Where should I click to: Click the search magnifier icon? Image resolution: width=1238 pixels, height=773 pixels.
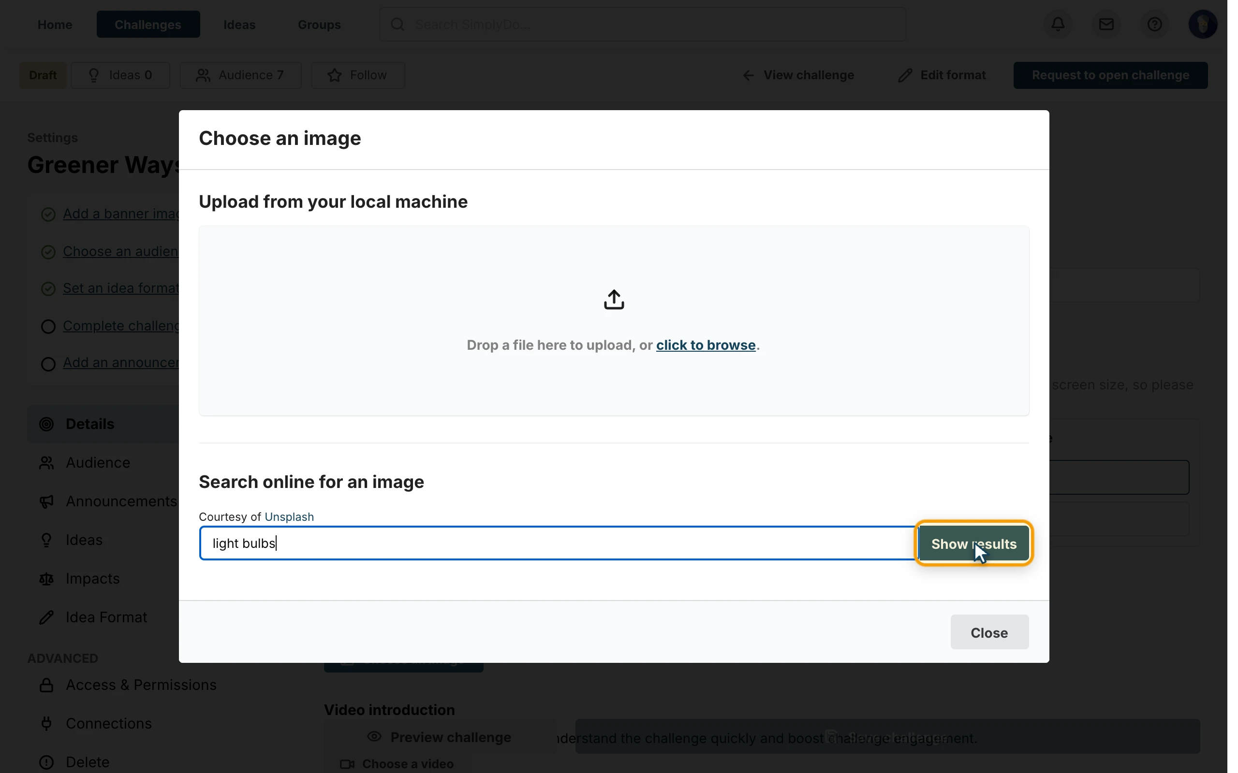pyautogui.click(x=398, y=24)
